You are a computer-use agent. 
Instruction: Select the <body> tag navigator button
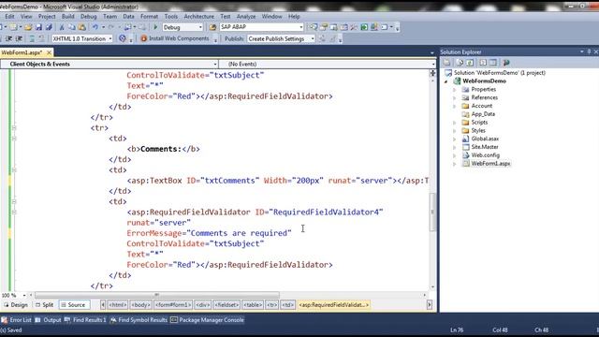140,305
